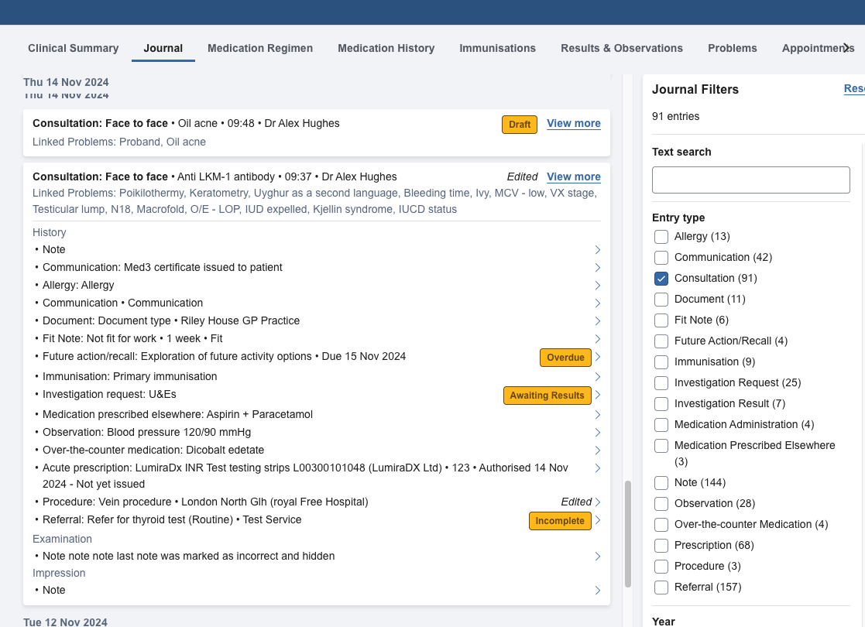Open Fit Note entry arrow icon
Screen dimensions: 865x627
pos(597,339)
